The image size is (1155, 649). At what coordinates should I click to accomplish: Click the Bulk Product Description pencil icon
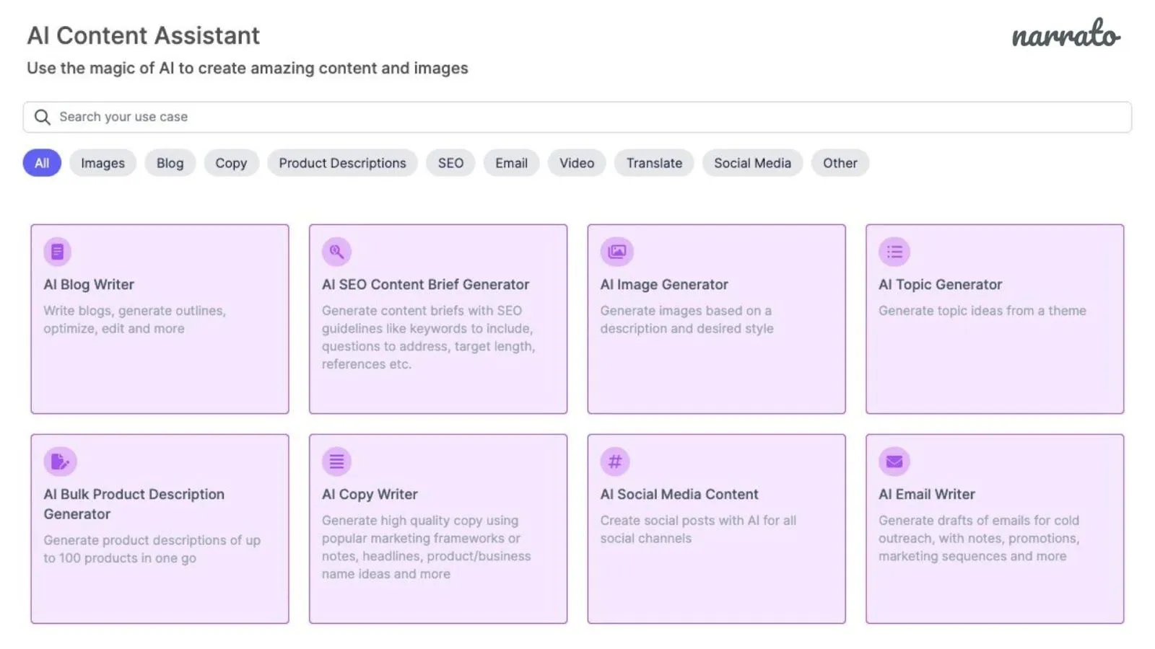point(61,462)
